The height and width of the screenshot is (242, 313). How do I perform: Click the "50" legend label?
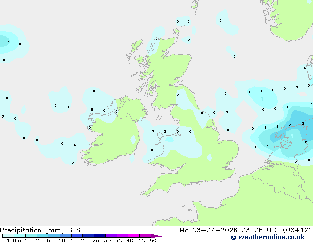pyautogui.click(x=153, y=240)
